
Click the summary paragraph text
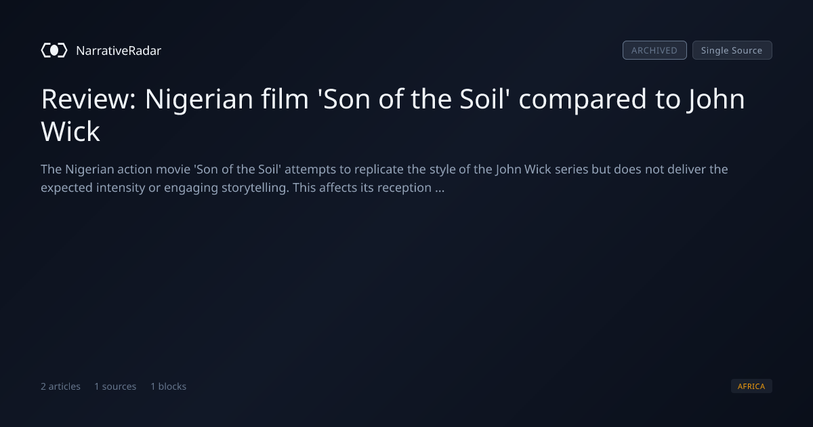pos(384,178)
